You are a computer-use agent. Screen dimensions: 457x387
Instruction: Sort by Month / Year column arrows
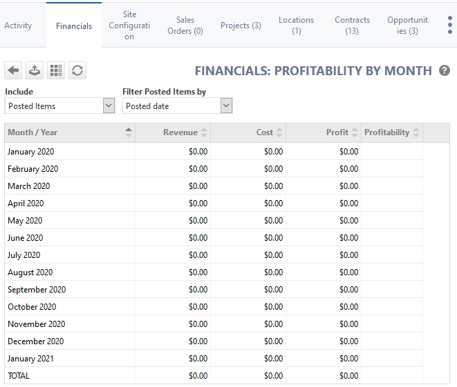click(129, 132)
